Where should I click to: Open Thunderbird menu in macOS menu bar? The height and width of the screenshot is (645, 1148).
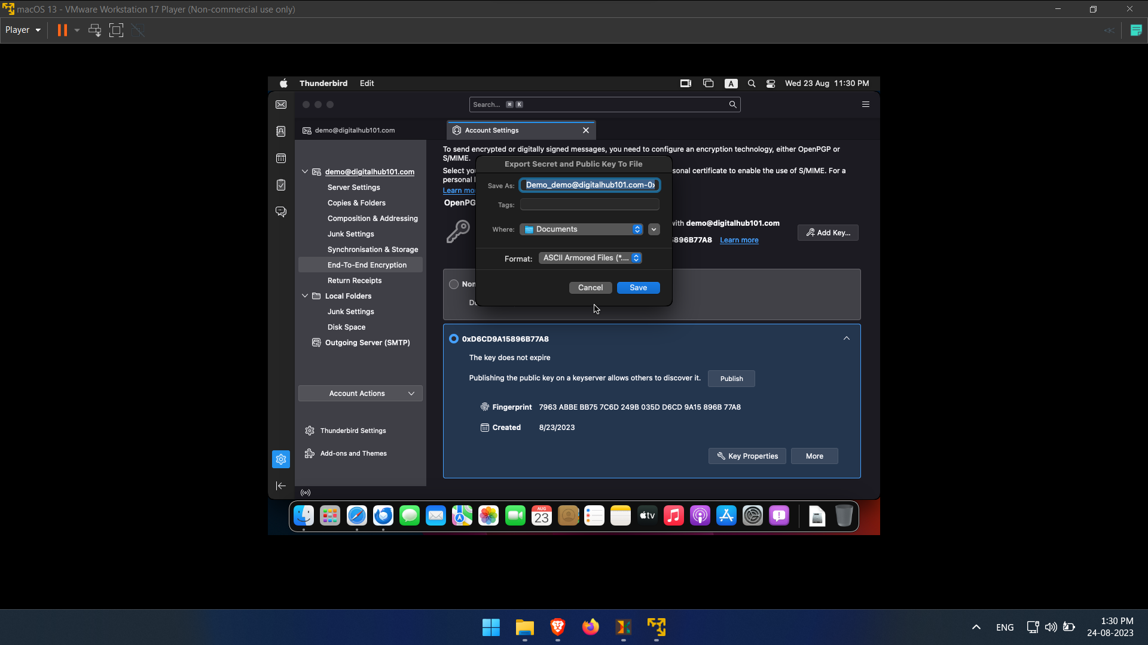click(x=323, y=84)
